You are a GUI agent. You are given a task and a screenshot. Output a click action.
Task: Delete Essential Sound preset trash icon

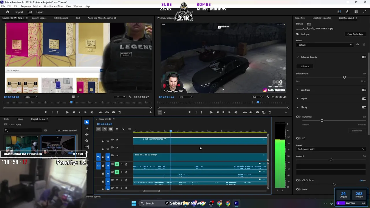364,44
